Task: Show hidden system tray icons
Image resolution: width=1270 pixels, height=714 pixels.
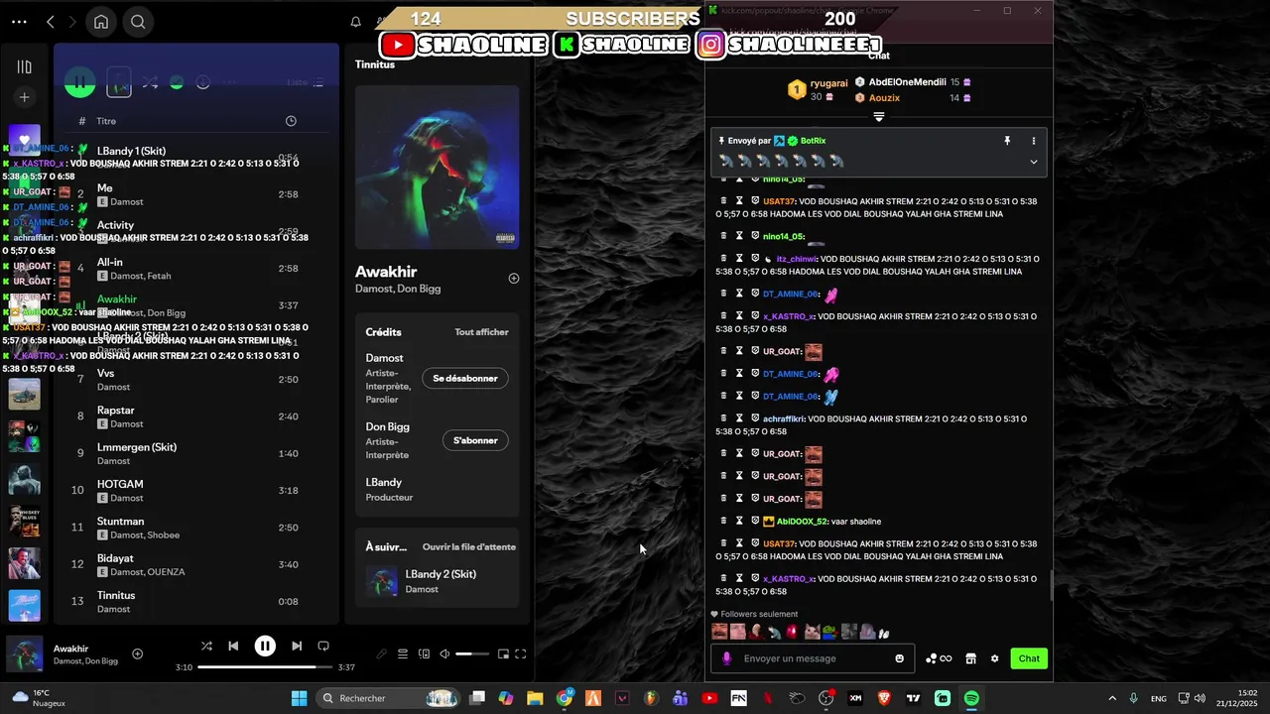Action: click(1111, 698)
